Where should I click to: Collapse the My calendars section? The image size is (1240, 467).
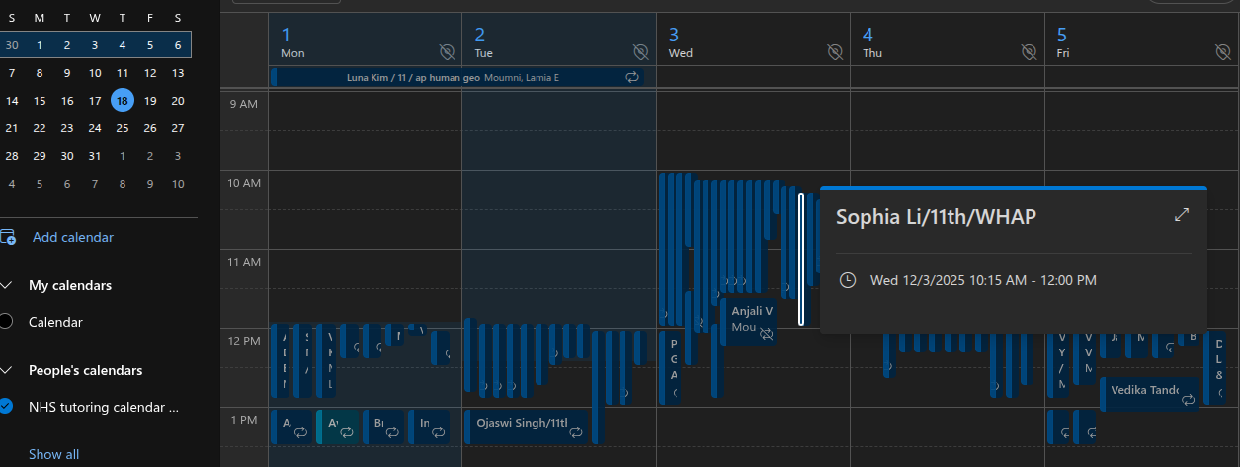point(8,285)
